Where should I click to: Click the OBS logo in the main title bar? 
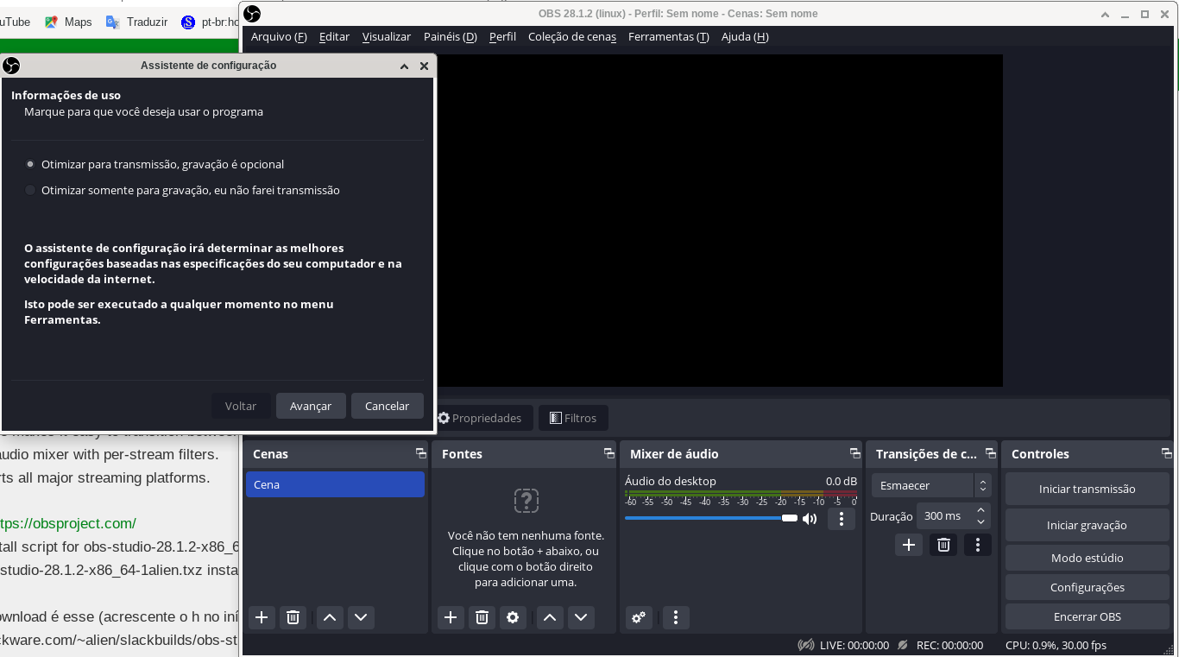click(x=252, y=14)
